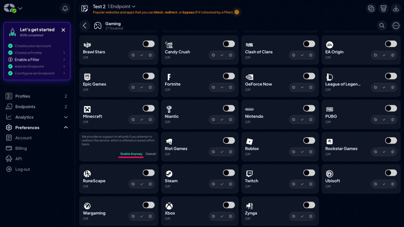Click the trash icon to delete profile
The image size is (404, 227).
point(383,8)
